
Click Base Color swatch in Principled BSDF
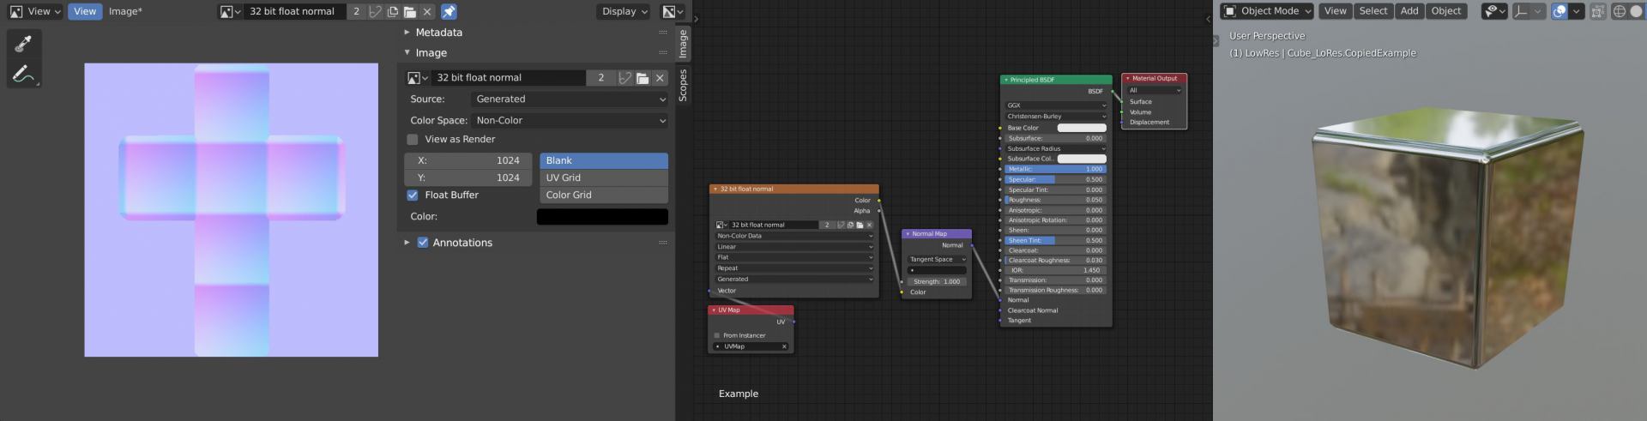coord(1082,128)
